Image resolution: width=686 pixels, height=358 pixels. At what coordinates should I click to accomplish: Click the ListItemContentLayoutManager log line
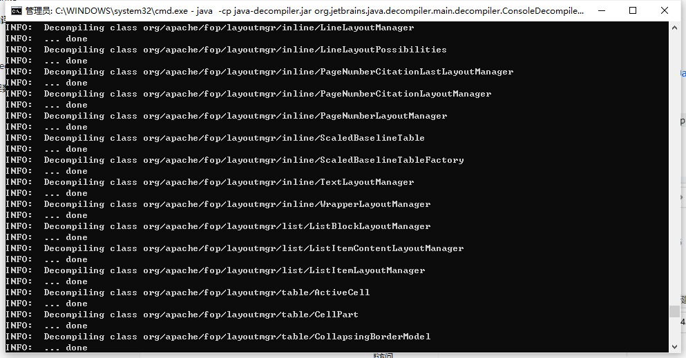coord(234,248)
